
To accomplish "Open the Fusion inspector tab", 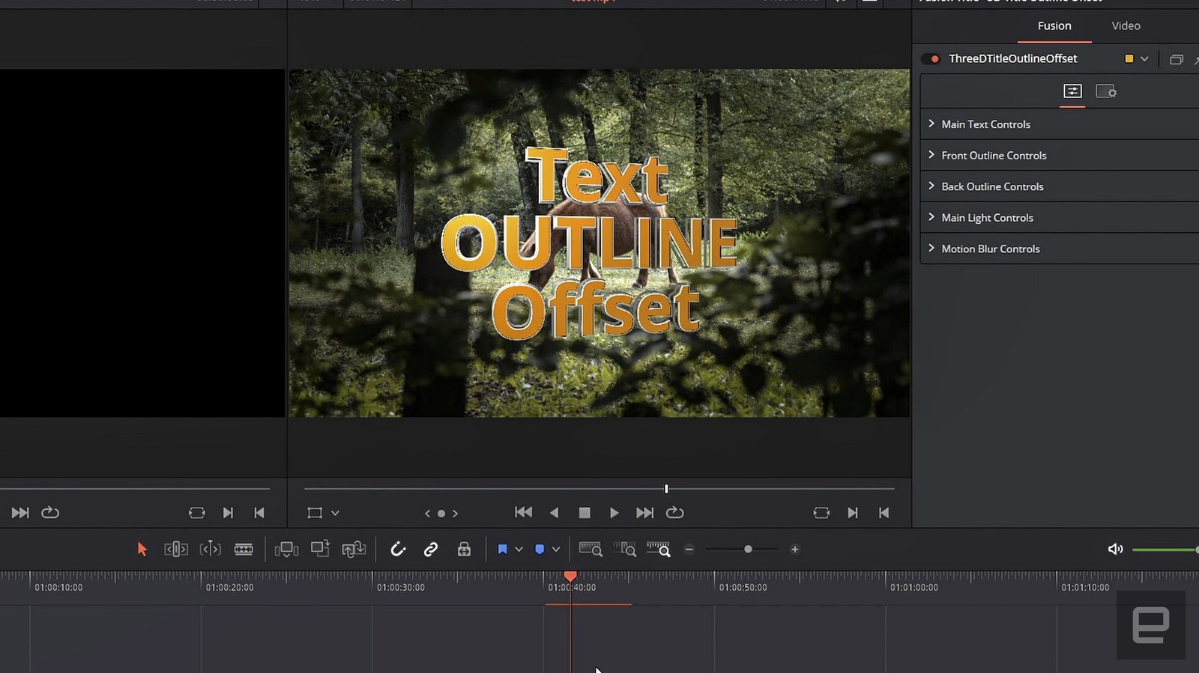I will tap(1054, 26).
